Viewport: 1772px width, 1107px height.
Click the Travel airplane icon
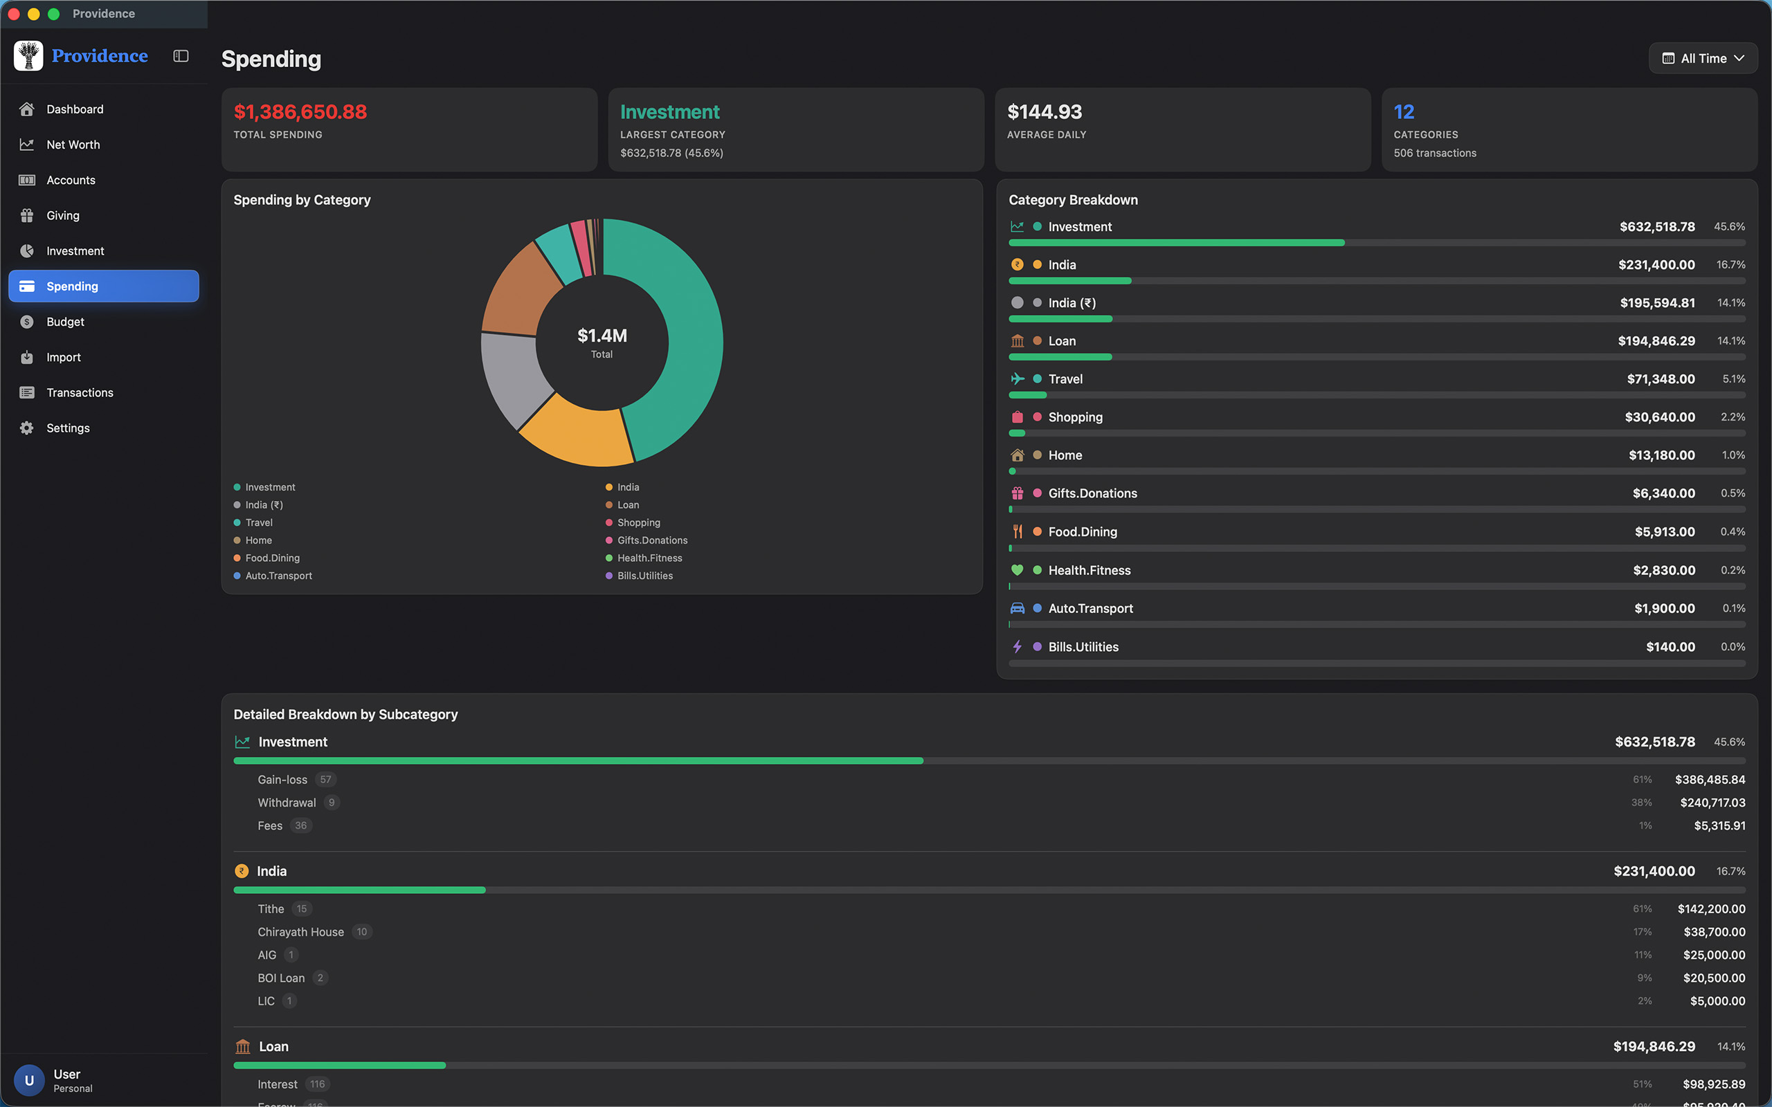tap(1017, 379)
